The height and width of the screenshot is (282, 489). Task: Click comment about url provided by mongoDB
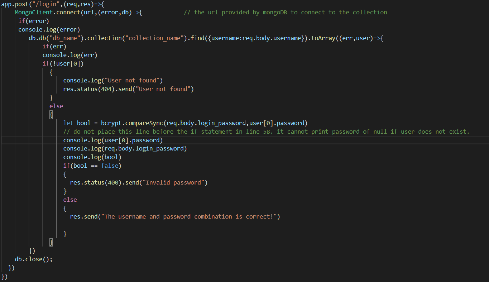pyautogui.click(x=286, y=12)
